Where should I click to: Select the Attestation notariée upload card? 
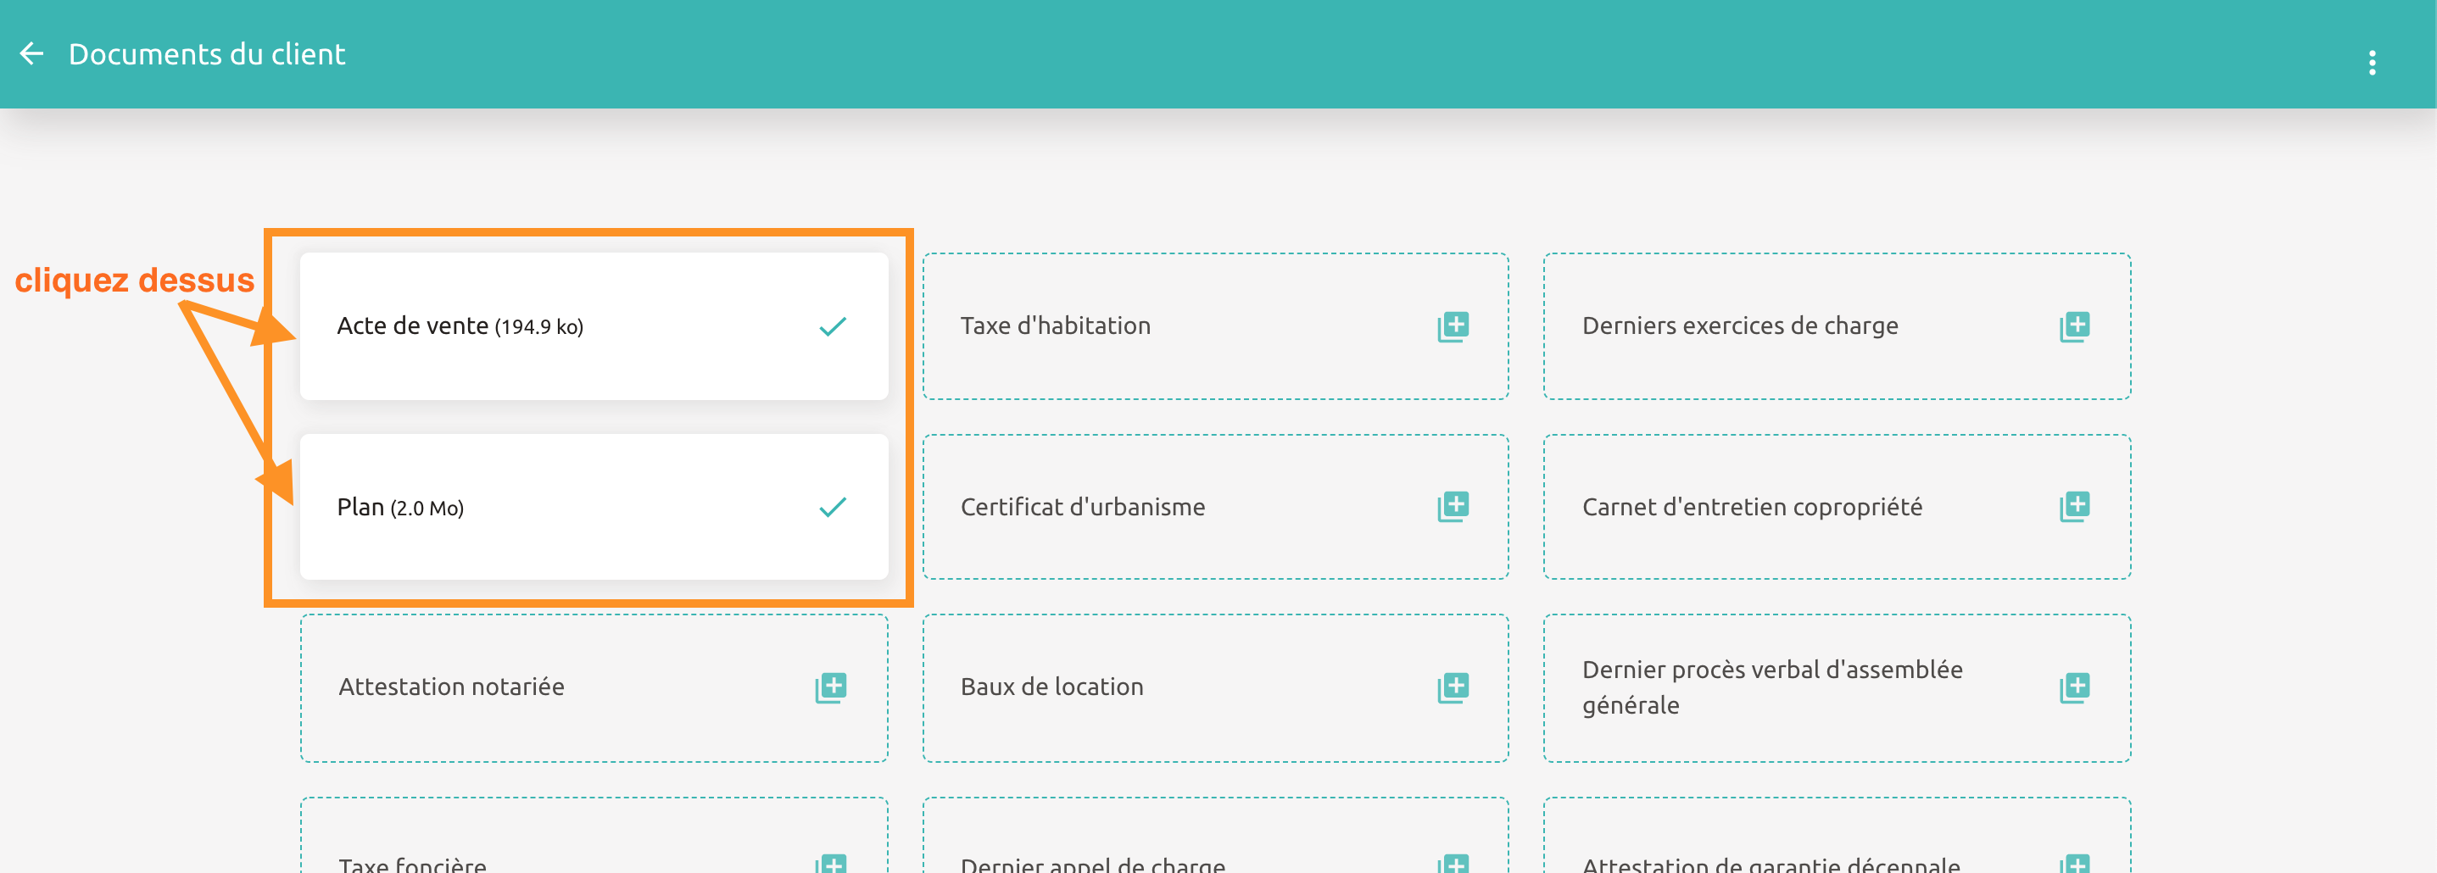594,687
